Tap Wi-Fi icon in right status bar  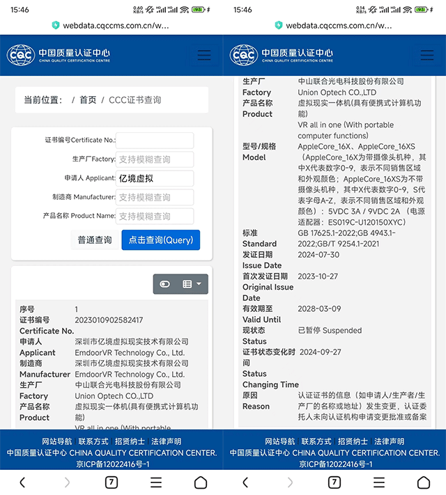point(408,10)
